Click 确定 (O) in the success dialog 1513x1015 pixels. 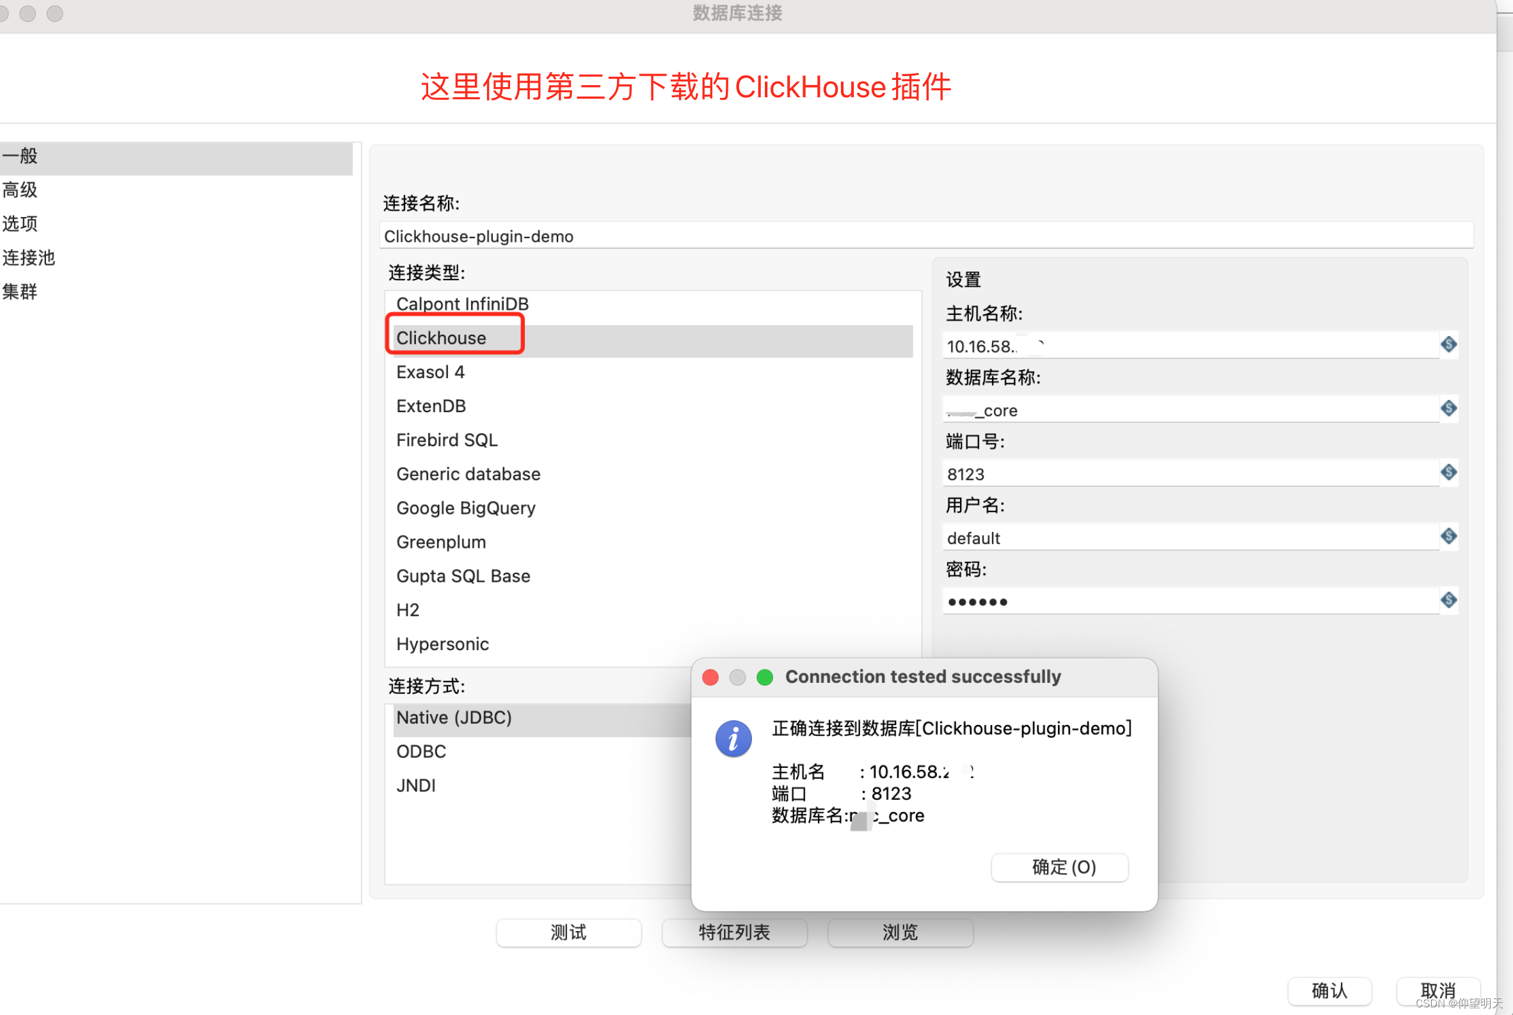coord(1060,867)
